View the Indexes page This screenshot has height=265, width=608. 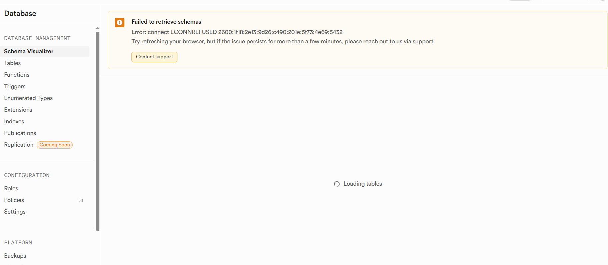(14, 121)
